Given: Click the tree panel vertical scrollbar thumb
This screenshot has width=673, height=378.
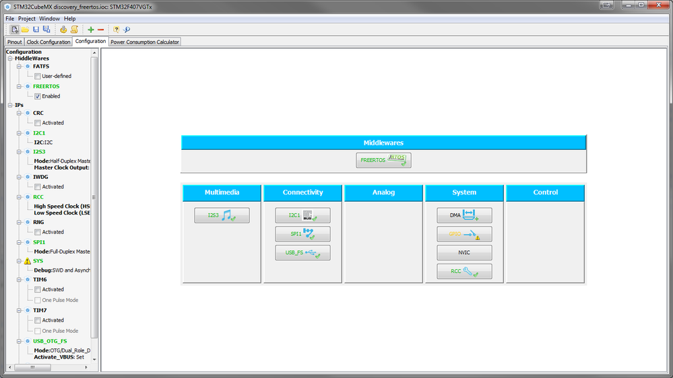Looking at the screenshot, I should 94,198.
